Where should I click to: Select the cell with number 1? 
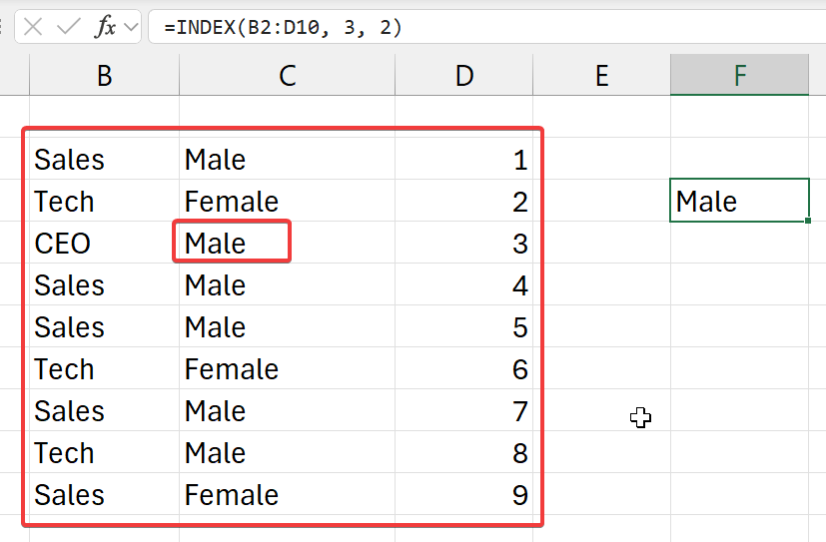coord(463,160)
